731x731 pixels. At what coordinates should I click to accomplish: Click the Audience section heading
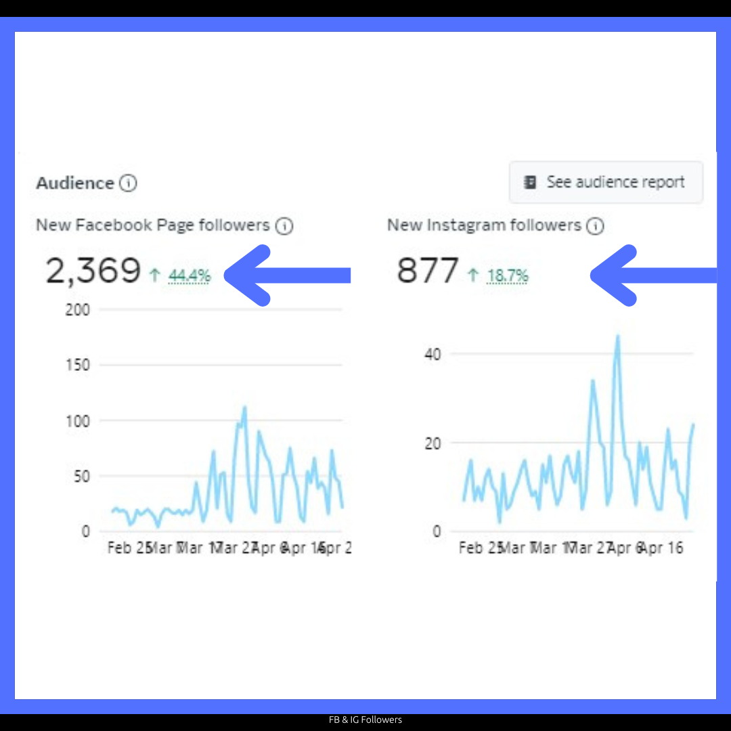(75, 183)
